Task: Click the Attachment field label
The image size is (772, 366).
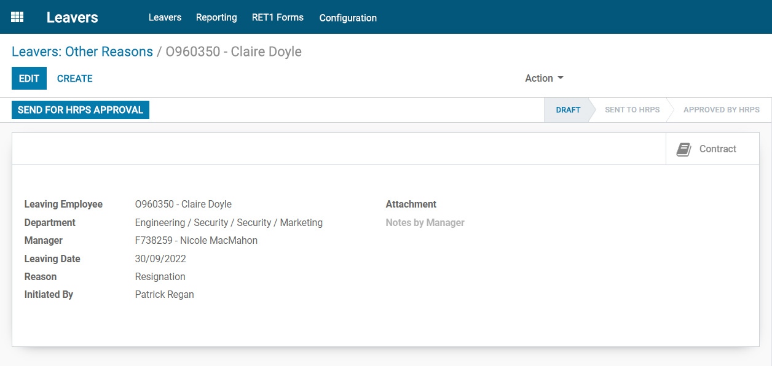Action: (x=411, y=204)
